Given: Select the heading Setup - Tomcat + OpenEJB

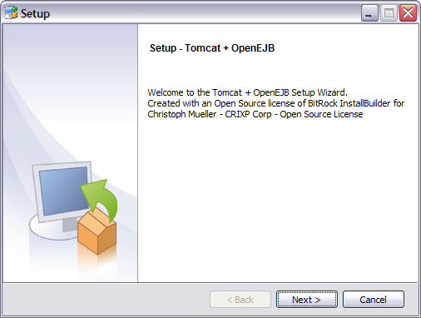Looking at the screenshot, I should click(212, 48).
